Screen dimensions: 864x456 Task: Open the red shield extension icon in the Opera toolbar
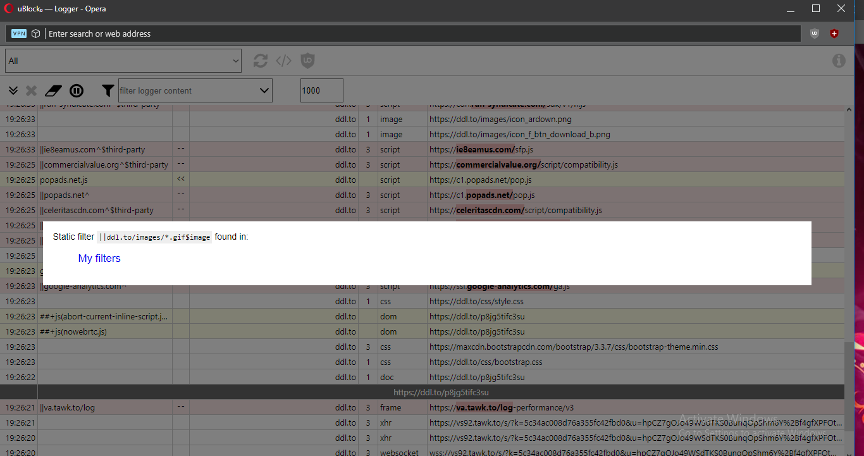point(834,34)
